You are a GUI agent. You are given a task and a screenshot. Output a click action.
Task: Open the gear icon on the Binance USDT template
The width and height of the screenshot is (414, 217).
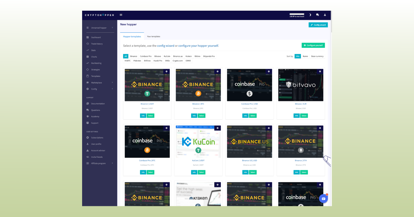click(x=167, y=71)
